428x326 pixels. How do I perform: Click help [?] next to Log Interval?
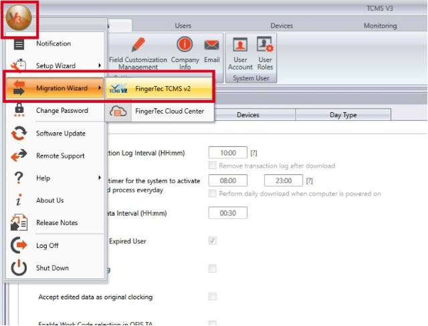pyautogui.click(x=253, y=153)
